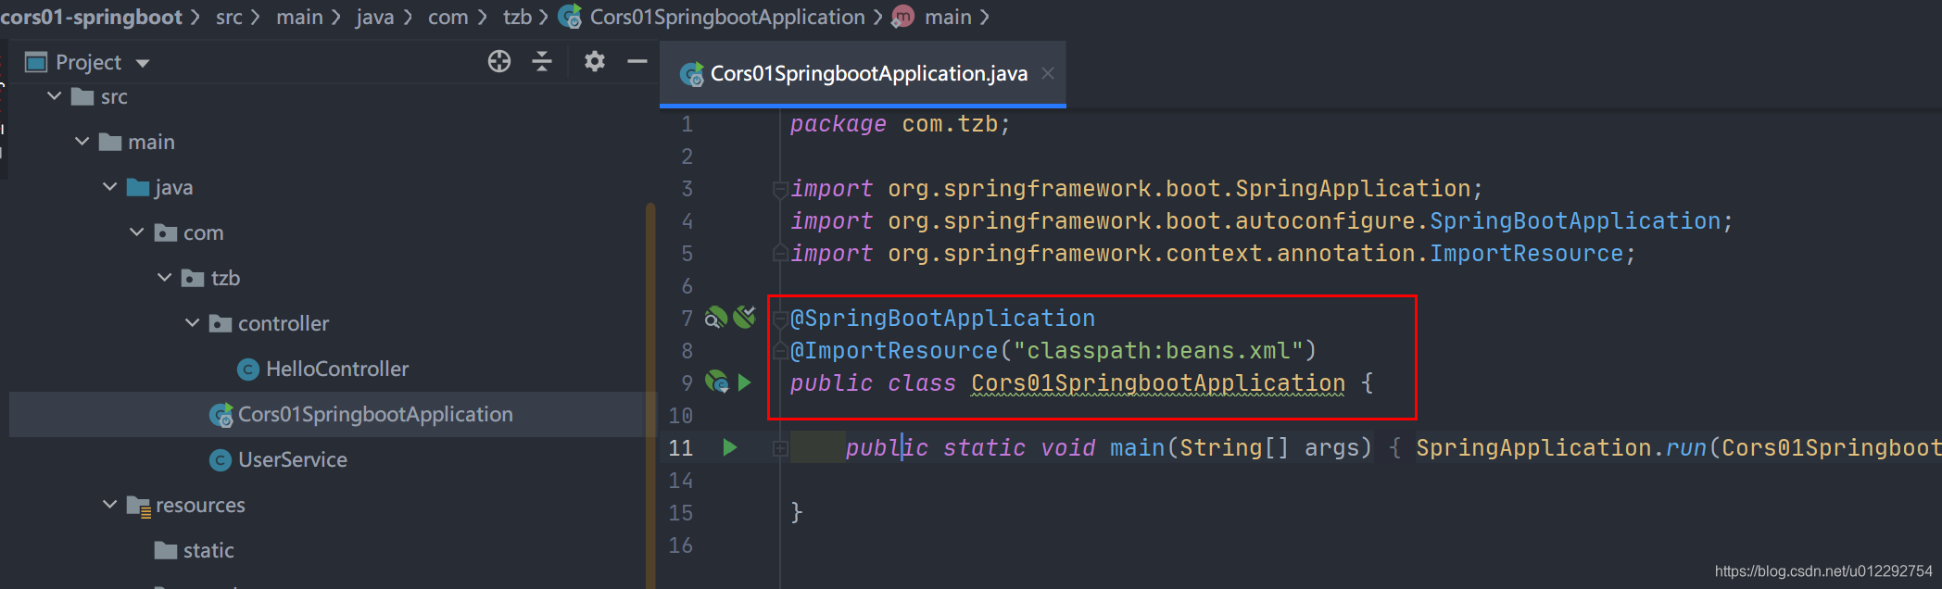Click com in the breadcrumb bar
The image size is (1942, 589).
(448, 17)
